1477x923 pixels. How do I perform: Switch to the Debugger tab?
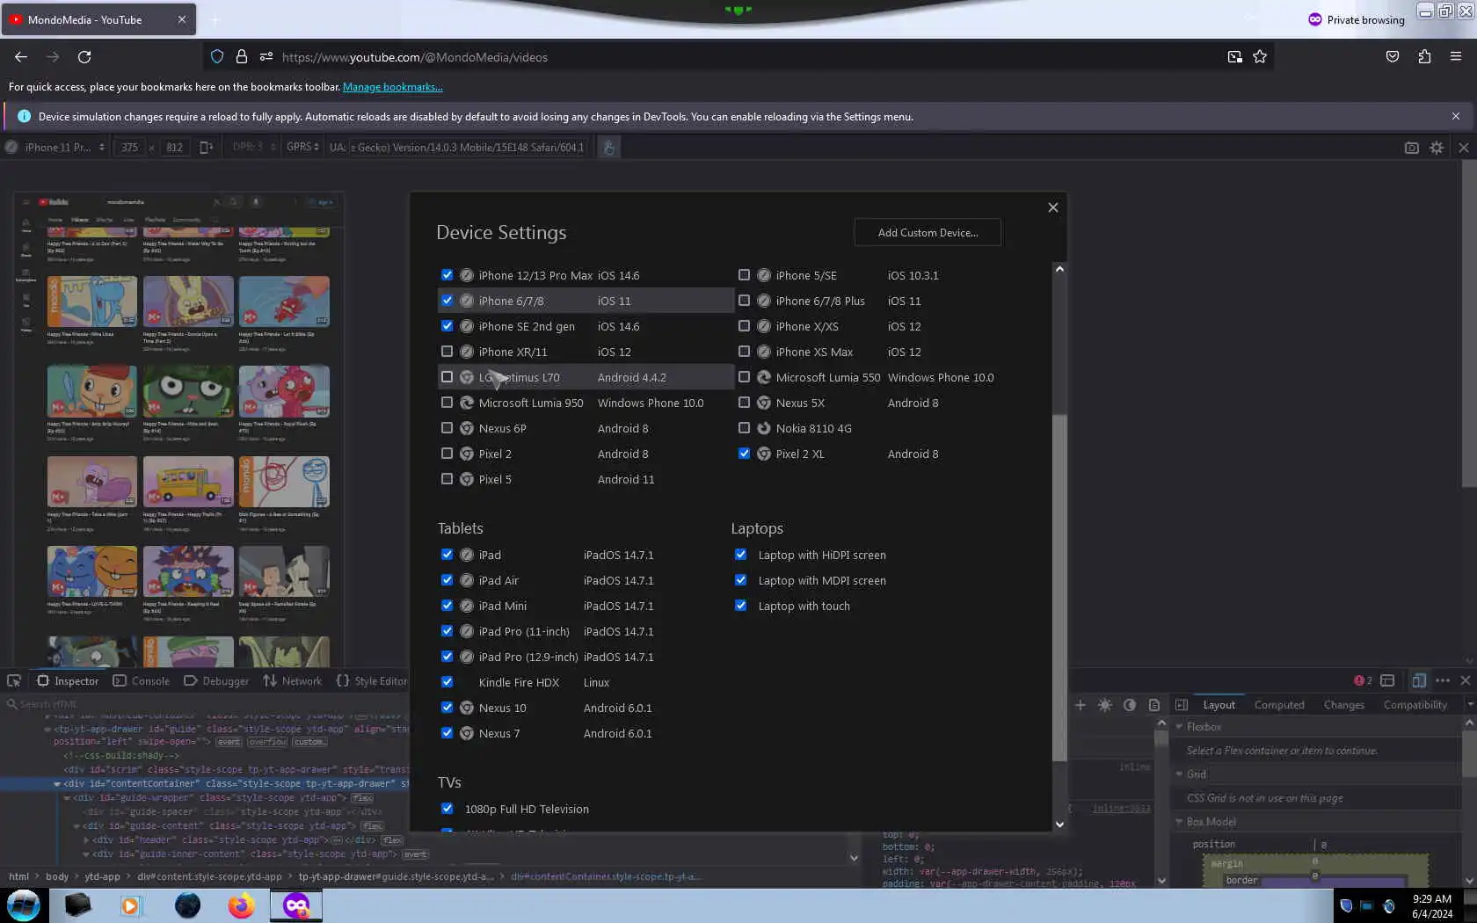216,681
